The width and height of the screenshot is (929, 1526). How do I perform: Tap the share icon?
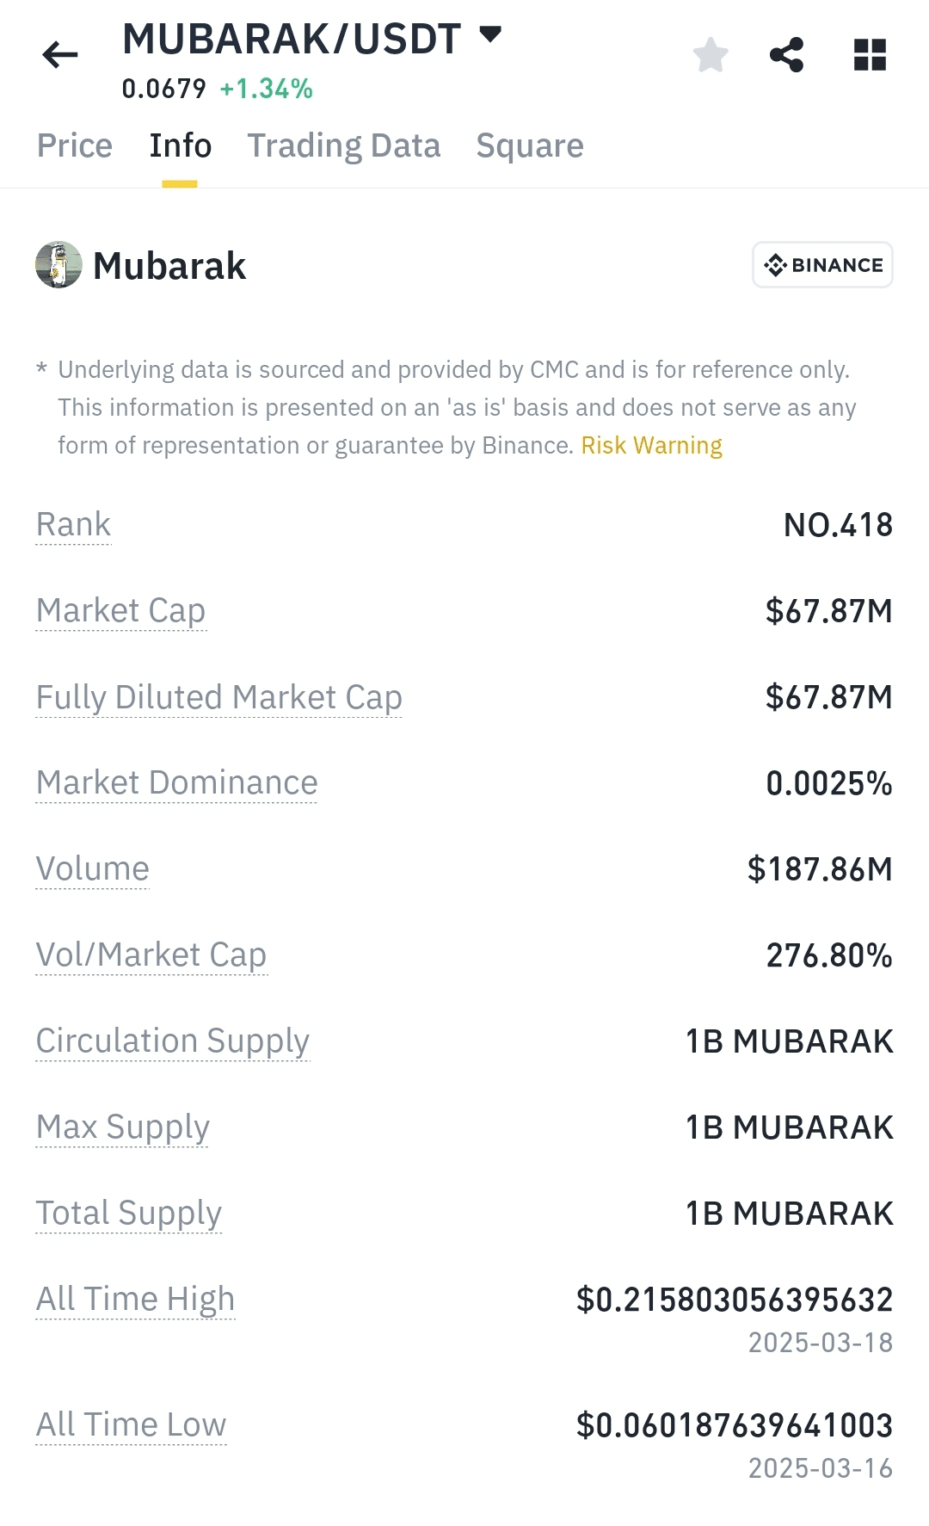(x=786, y=55)
